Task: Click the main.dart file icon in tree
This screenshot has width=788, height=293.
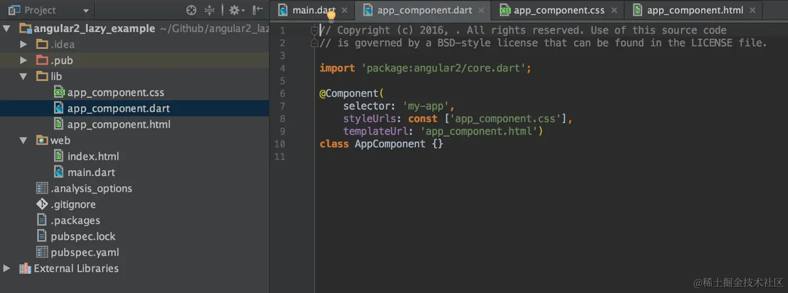Action: click(59, 172)
